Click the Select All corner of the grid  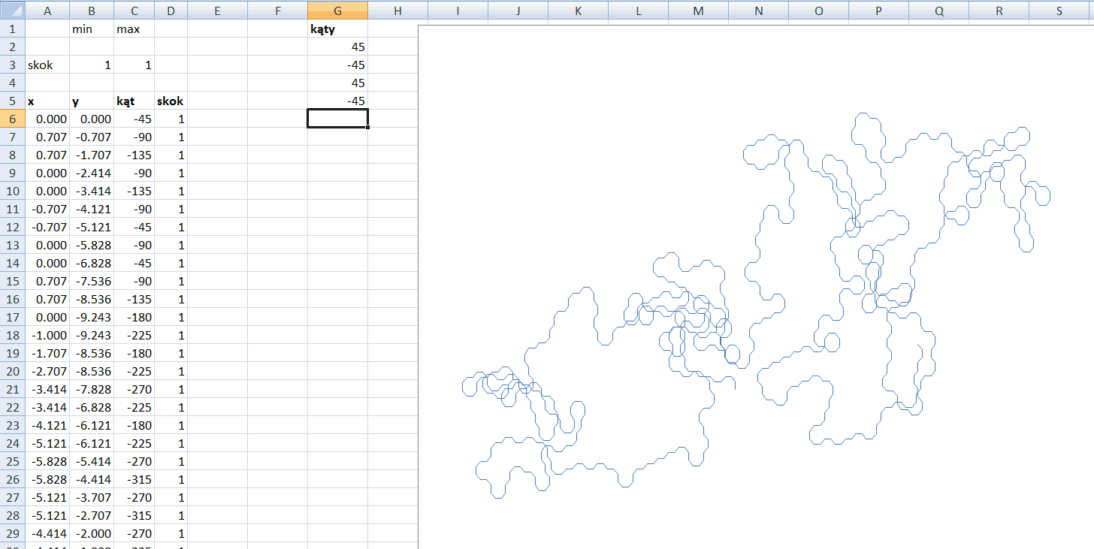pos(12,11)
